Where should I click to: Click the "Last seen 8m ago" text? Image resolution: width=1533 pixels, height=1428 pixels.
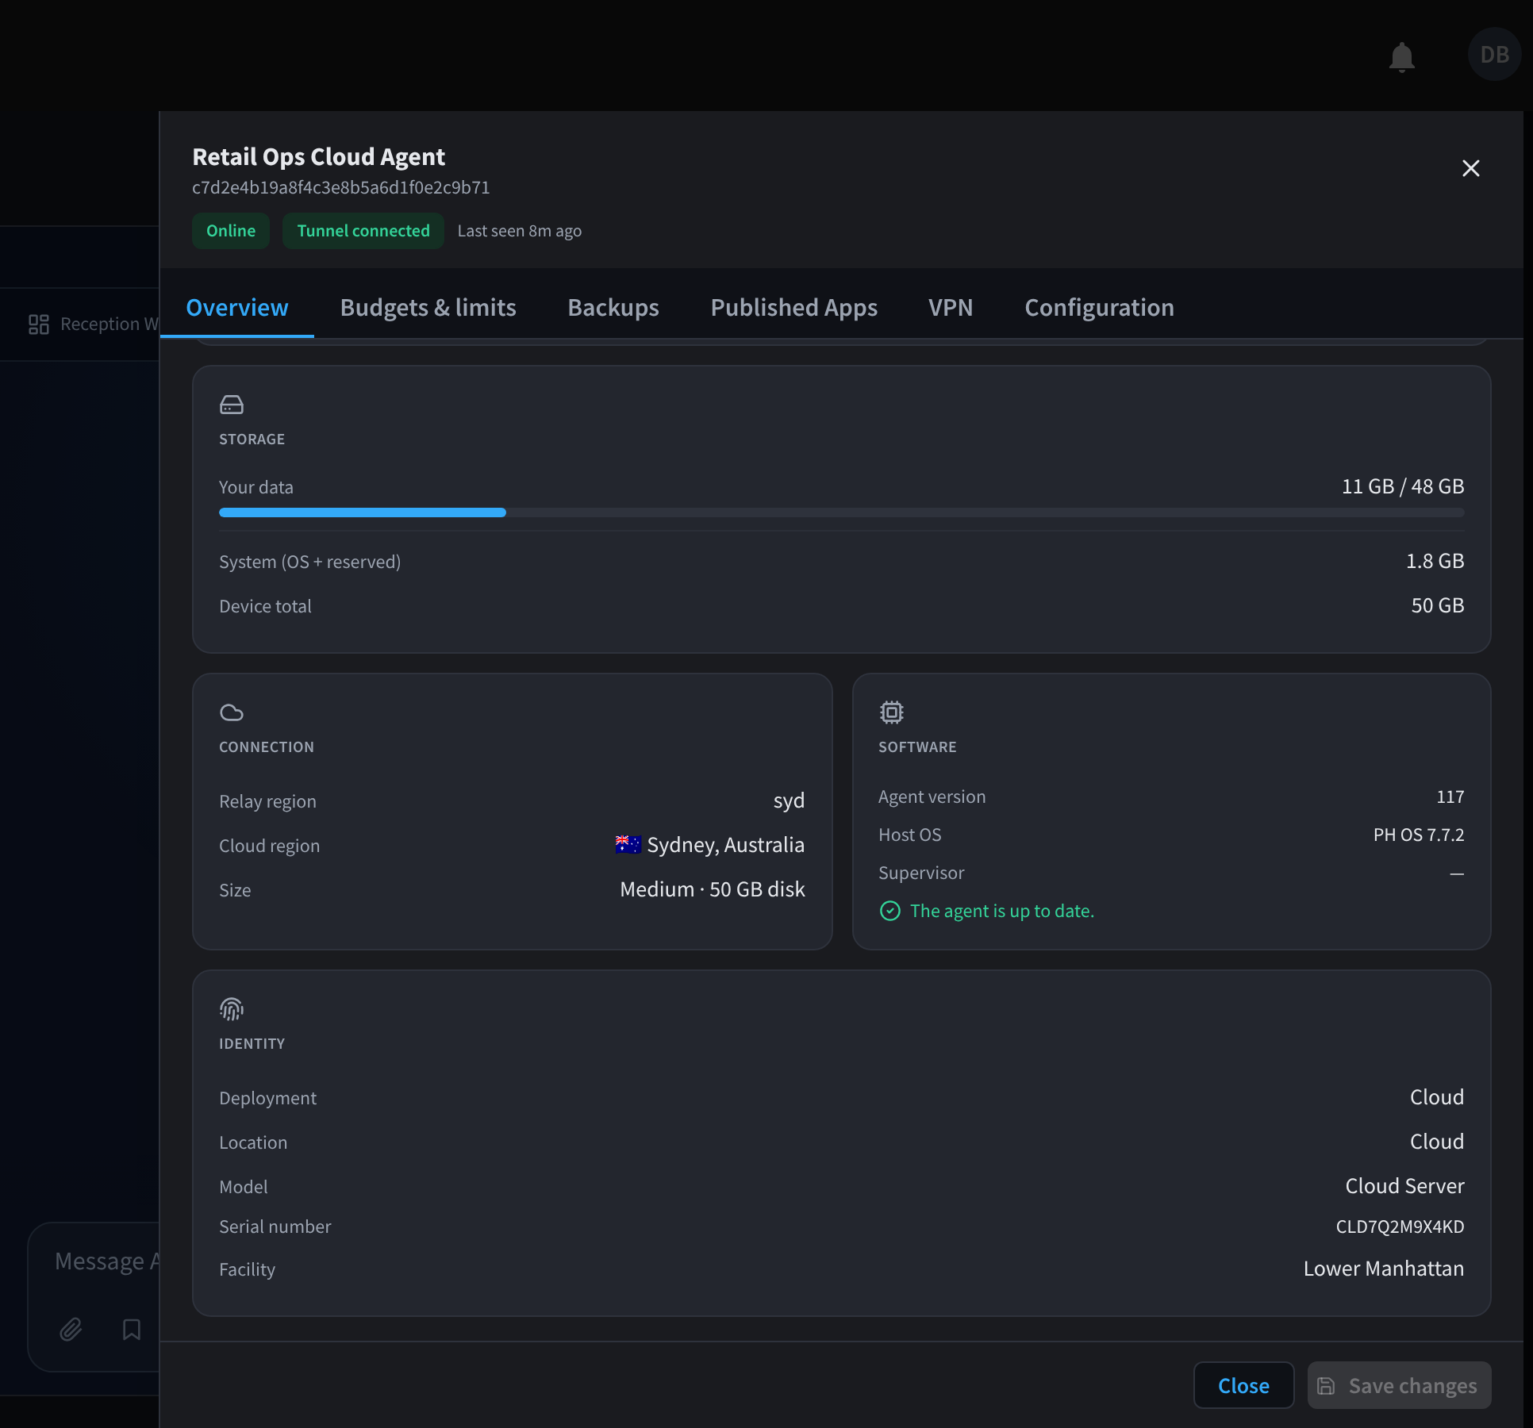click(x=520, y=231)
